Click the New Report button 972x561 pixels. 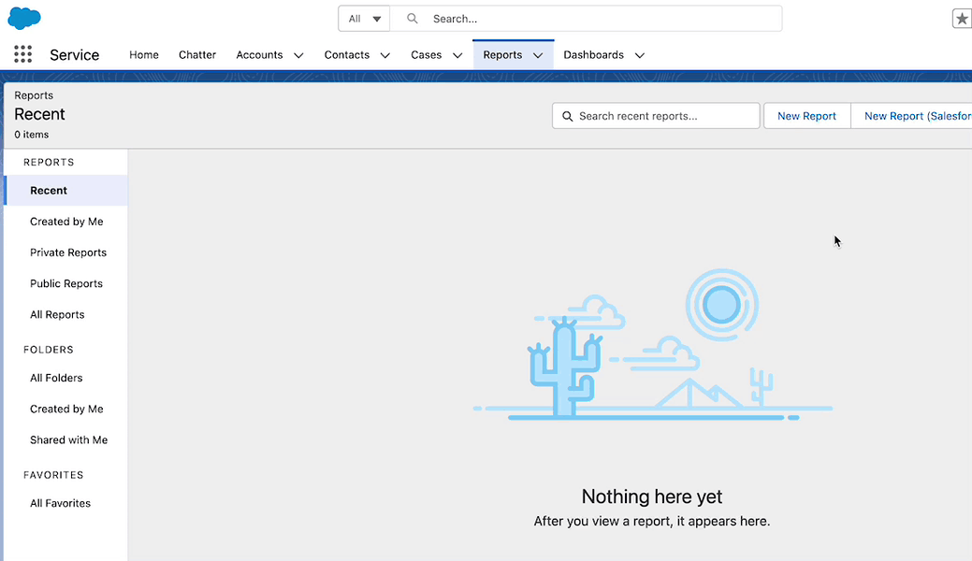(x=806, y=116)
